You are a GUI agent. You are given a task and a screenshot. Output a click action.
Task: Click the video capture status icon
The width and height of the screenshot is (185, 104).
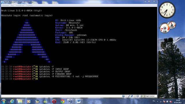[137, 96]
